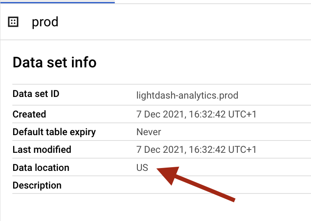This screenshot has width=311, height=221.
Task: Click the Data set ID label
Action: click(x=36, y=94)
